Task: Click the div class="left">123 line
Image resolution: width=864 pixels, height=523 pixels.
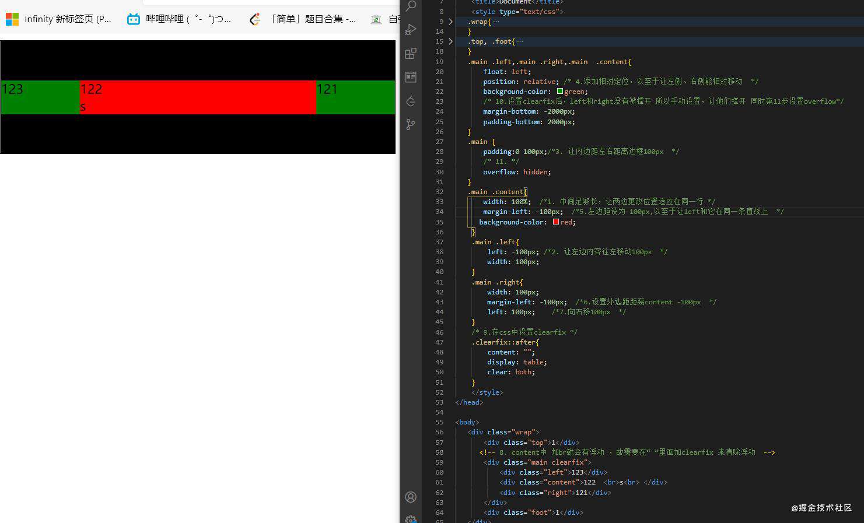Action: tap(553, 472)
